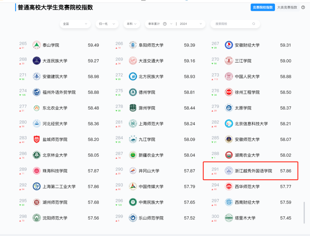The height and width of the screenshot is (236, 310).
Task: Switch to the 大类竞赛指数 tab
Action: click(x=288, y=7)
